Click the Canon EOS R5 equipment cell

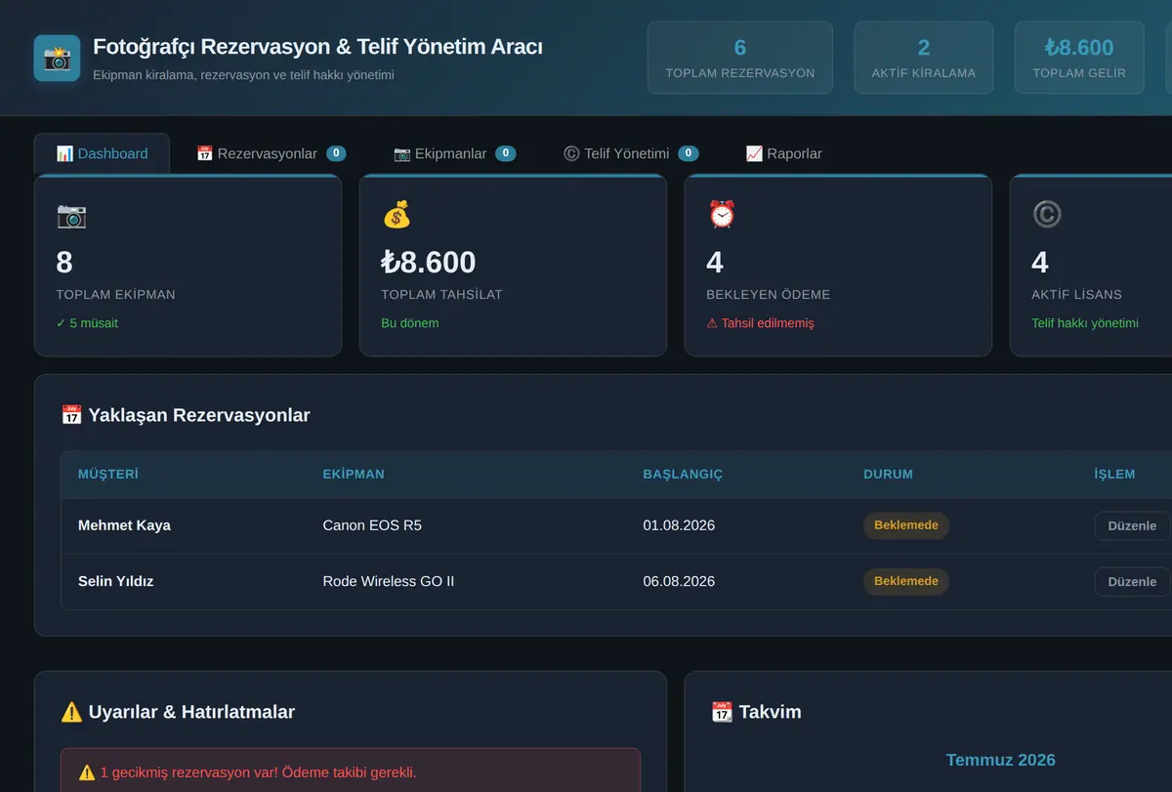click(x=372, y=525)
